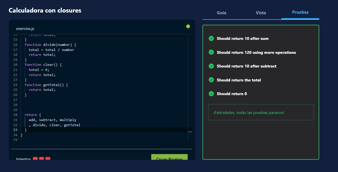Image resolution: width=338 pixels, height=172 pixels.
Task: Click on 'function clear() {' code line
Action: 43,65
